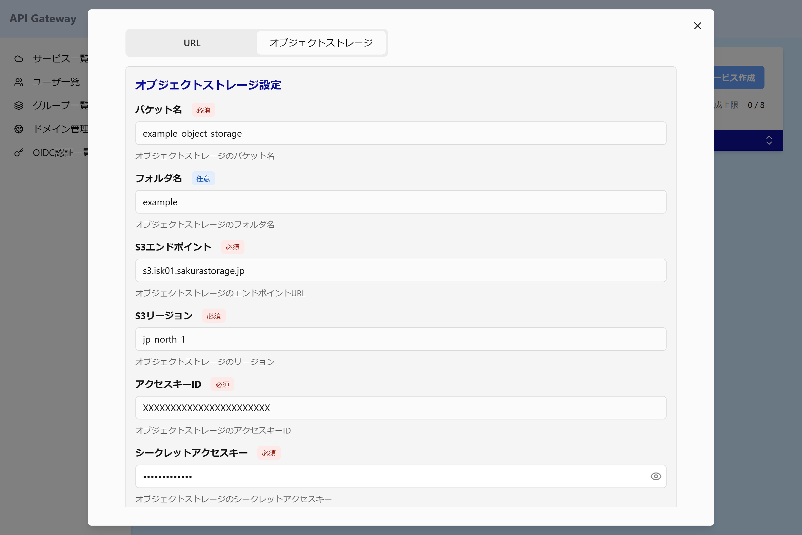Select the アクセスキーID input field
This screenshot has width=802, height=535.
pos(401,408)
